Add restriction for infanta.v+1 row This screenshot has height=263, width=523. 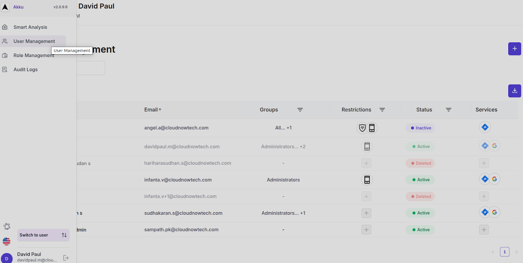[x=366, y=196]
